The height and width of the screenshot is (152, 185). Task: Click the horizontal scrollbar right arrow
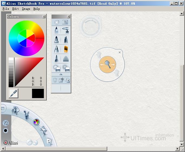178,148
